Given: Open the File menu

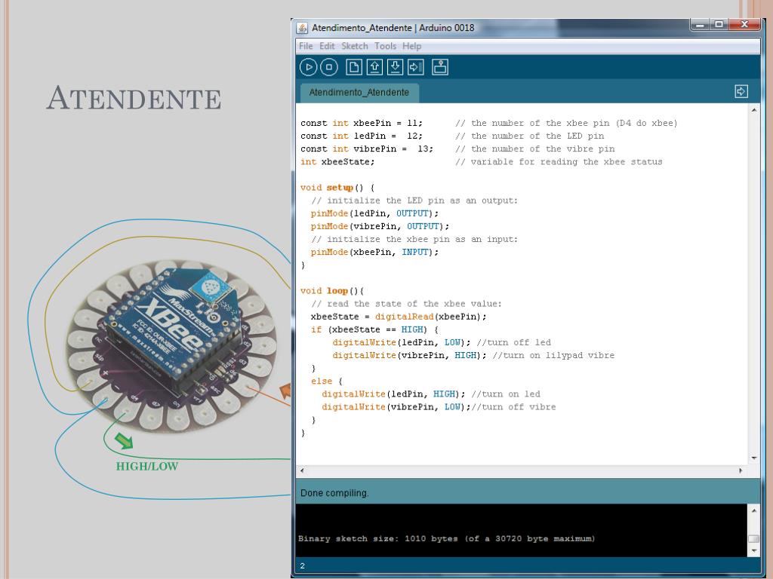Looking at the screenshot, I should [x=306, y=46].
